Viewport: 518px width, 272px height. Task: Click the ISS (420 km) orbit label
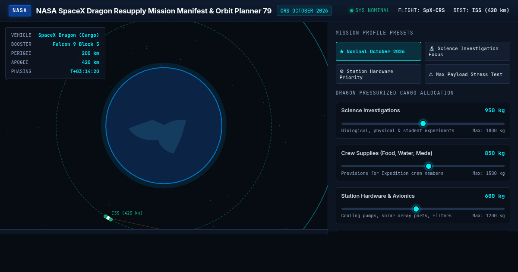point(127,213)
